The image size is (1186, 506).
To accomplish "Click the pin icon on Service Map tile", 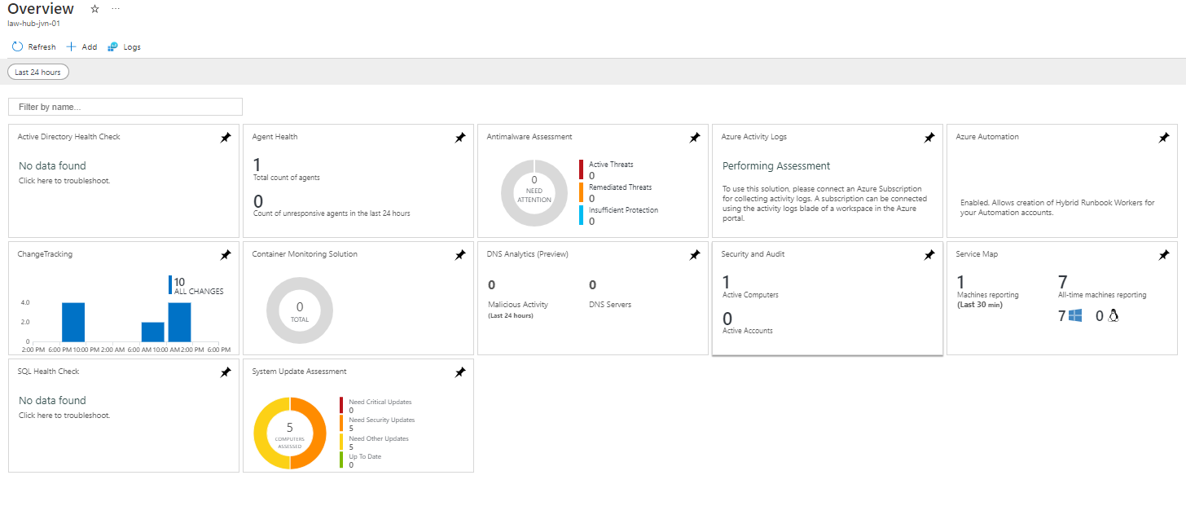I will pyautogui.click(x=1164, y=255).
